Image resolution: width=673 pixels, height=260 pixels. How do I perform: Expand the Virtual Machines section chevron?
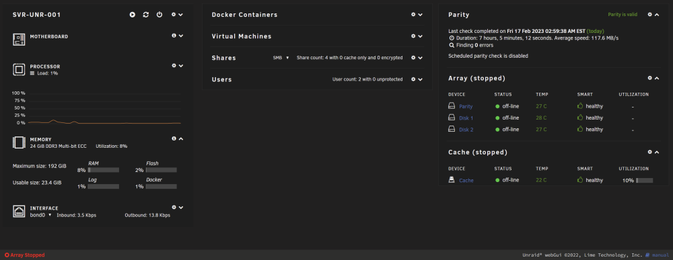pyautogui.click(x=421, y=36)
